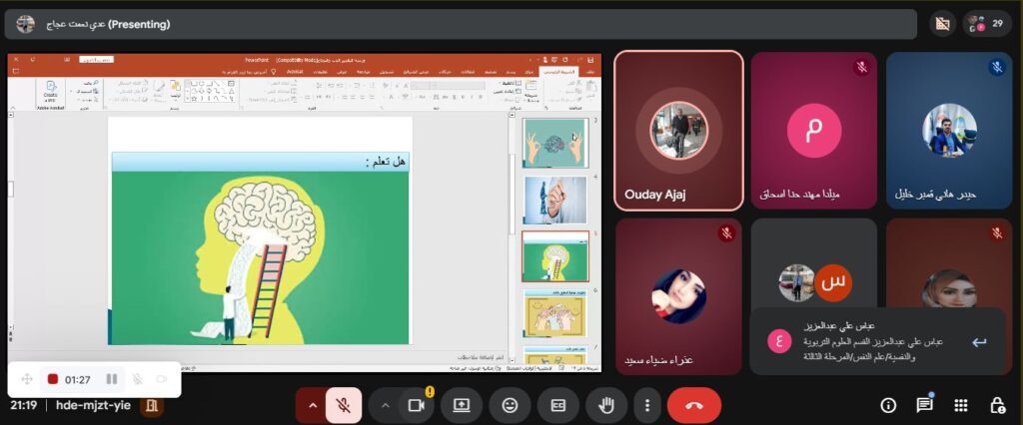The width and height of the screenshot is (1023, 425).
Task: Pause the screen recording
Action: click(x=112, y=379)
